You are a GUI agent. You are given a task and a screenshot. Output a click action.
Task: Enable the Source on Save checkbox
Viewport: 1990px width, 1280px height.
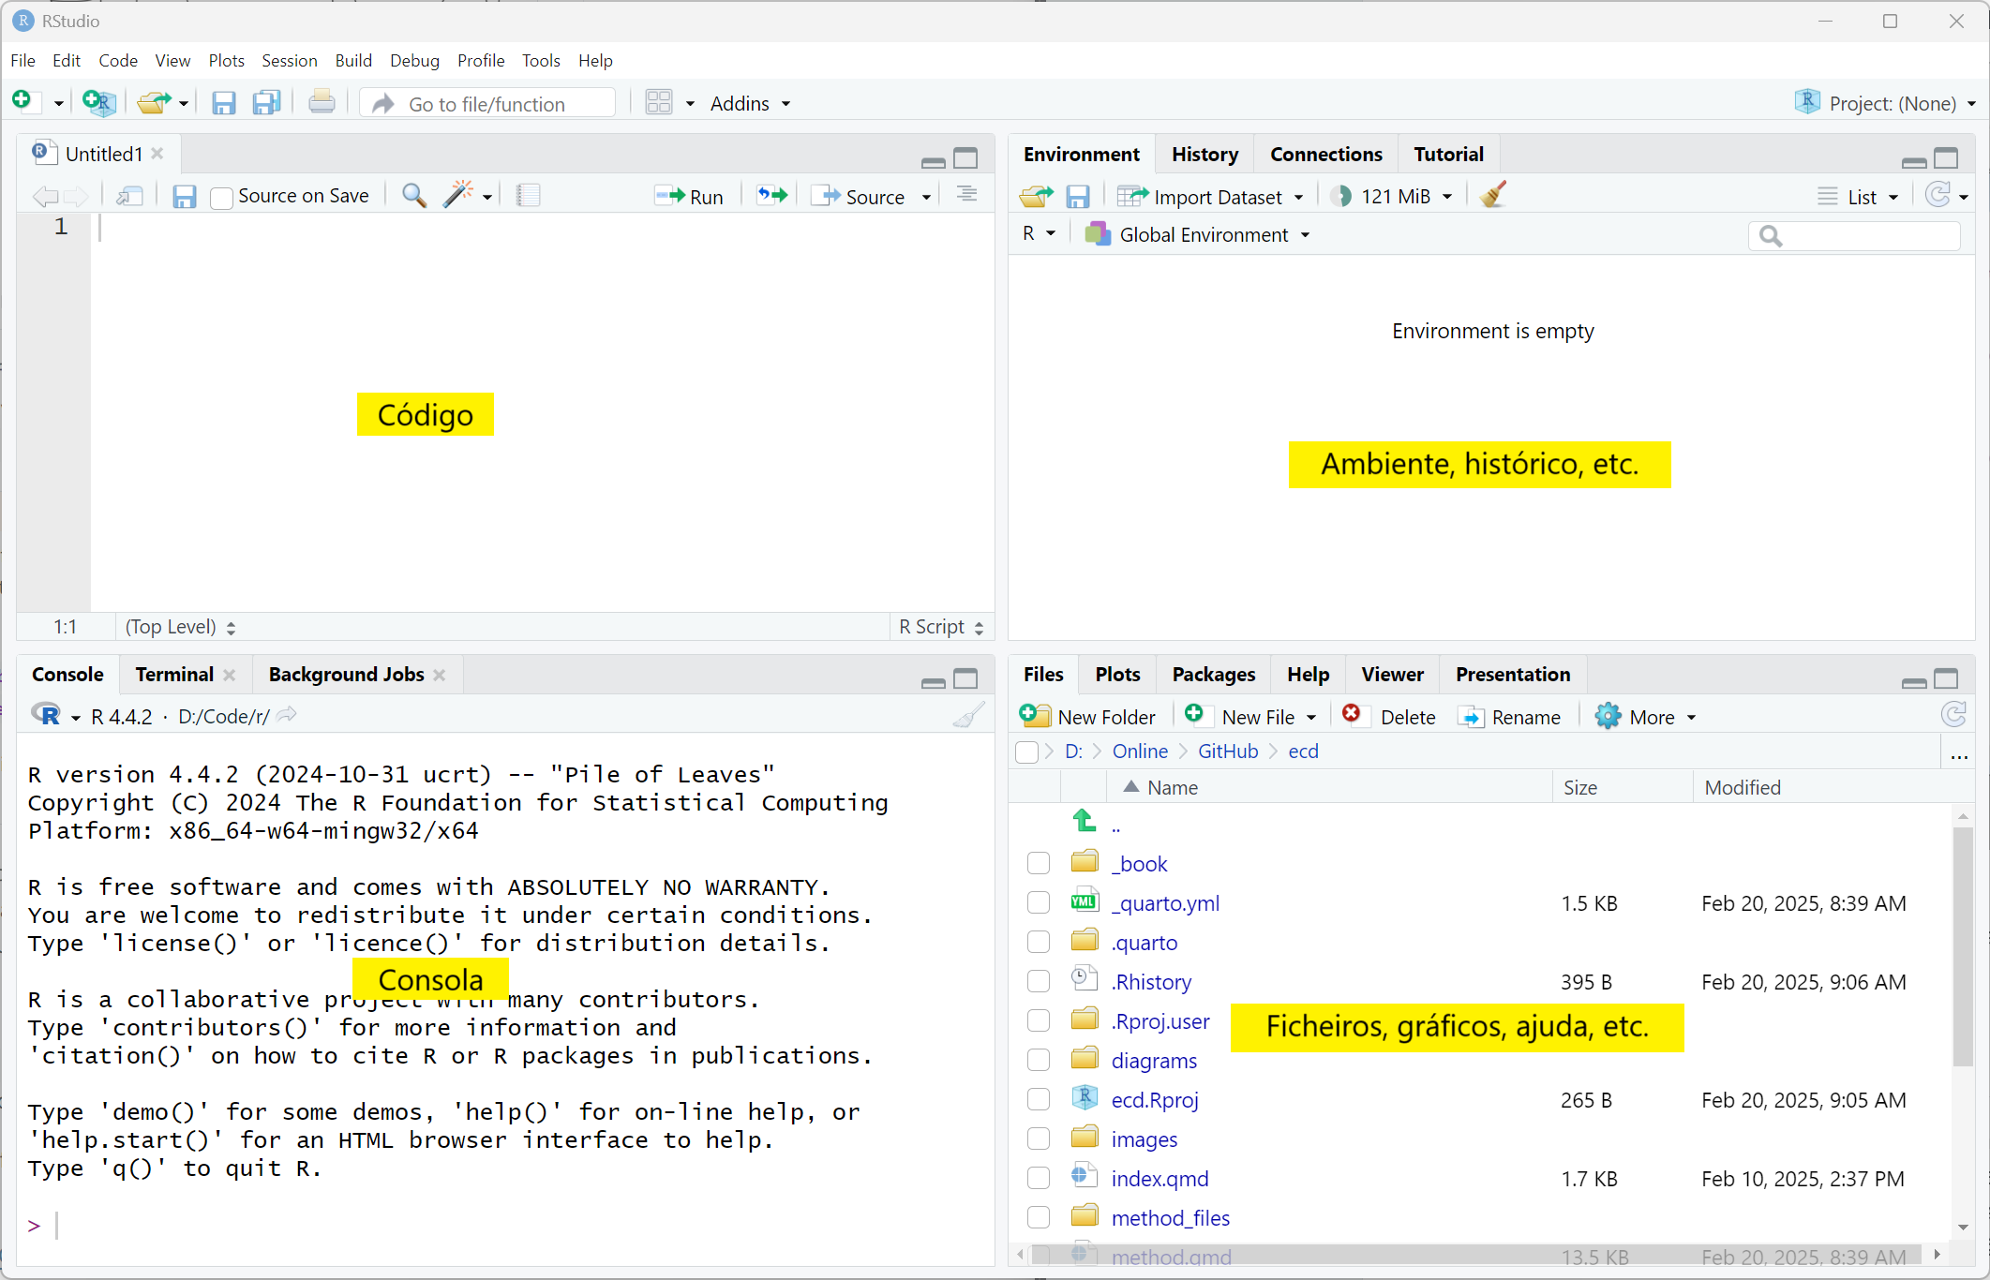221,198
